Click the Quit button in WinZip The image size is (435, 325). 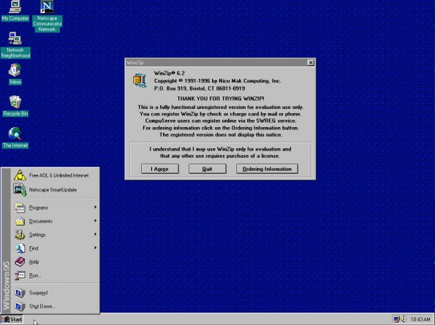pyautogui.click(x=207, y=169)
